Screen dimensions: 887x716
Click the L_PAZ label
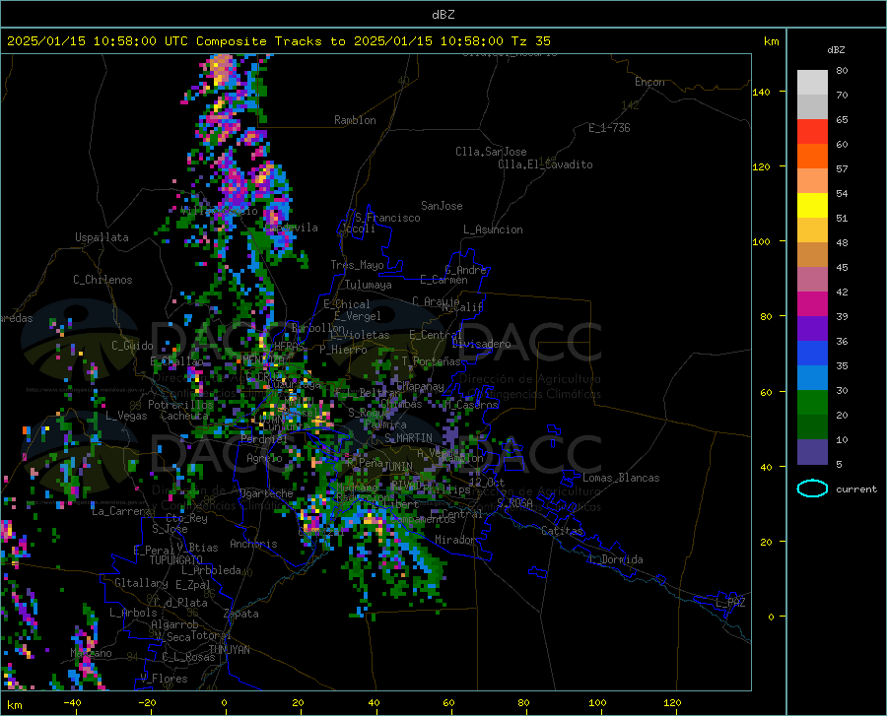click(x=730, y=603)
